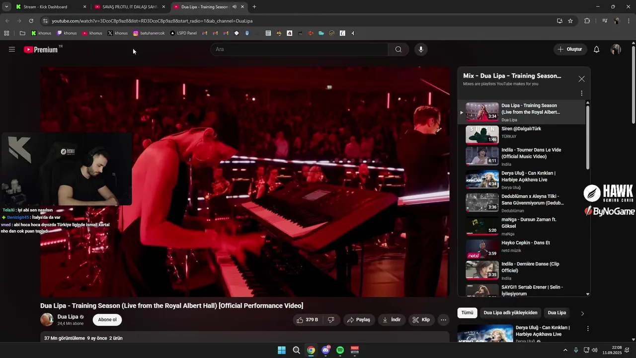The image size is (636, 358).
Task: Reload the current page
Action: (x=31, y=21)
